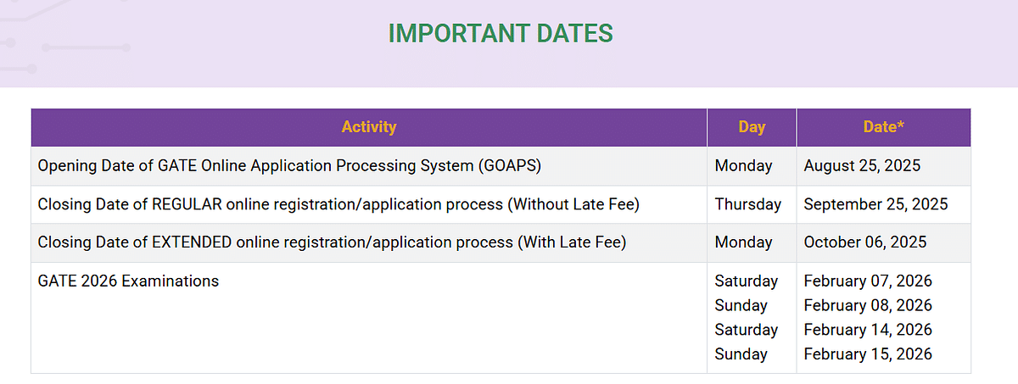The width and height of the screenshot is (1018, 384).
Task: Click the Closing Date of EXTENDED registration text
Action: pyautogui.click(x=332, y=242)
